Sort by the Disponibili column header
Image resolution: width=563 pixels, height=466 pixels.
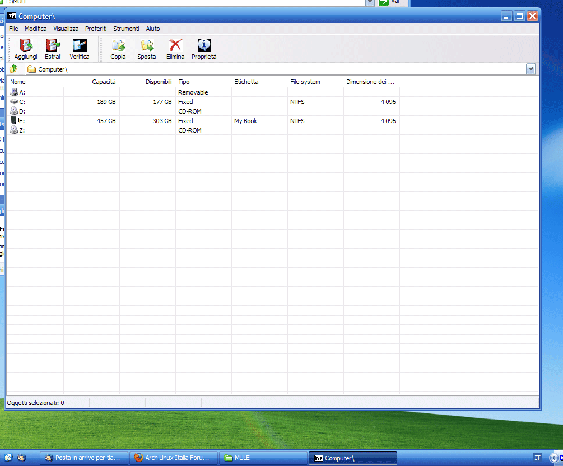pyautogui.click(x=147, y=82)
